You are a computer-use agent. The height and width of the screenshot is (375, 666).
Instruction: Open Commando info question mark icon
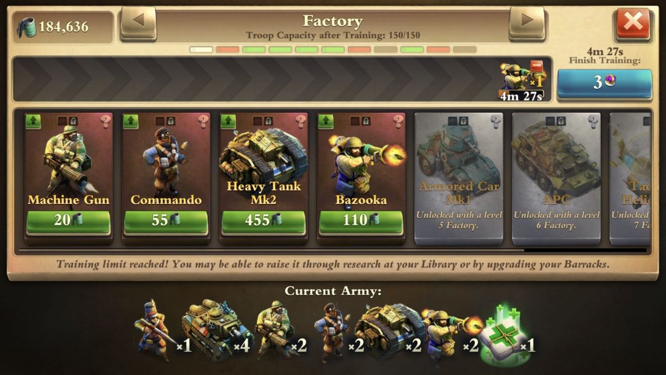tap(203, 121)
